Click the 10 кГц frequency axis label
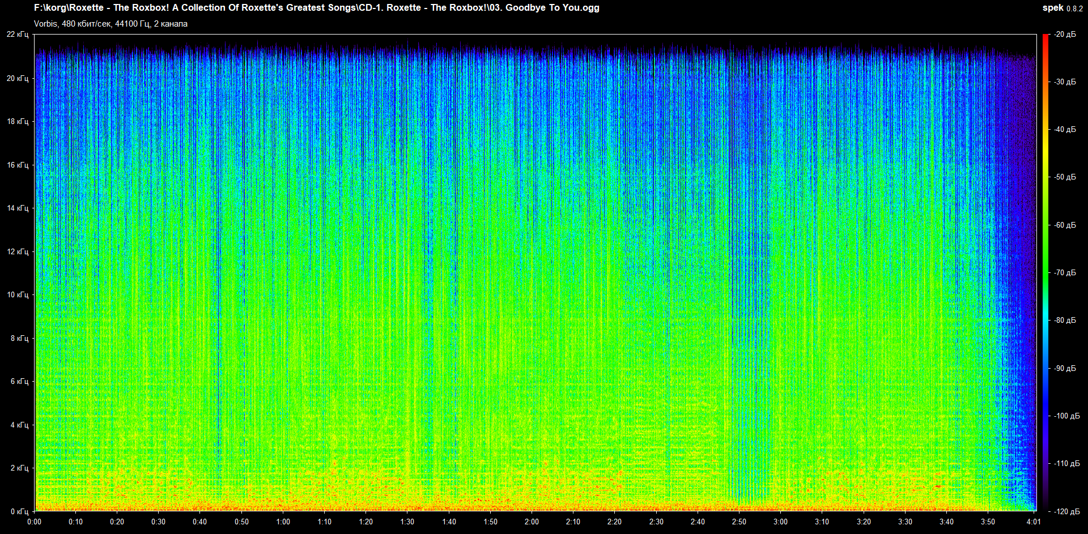 (18, 294)
